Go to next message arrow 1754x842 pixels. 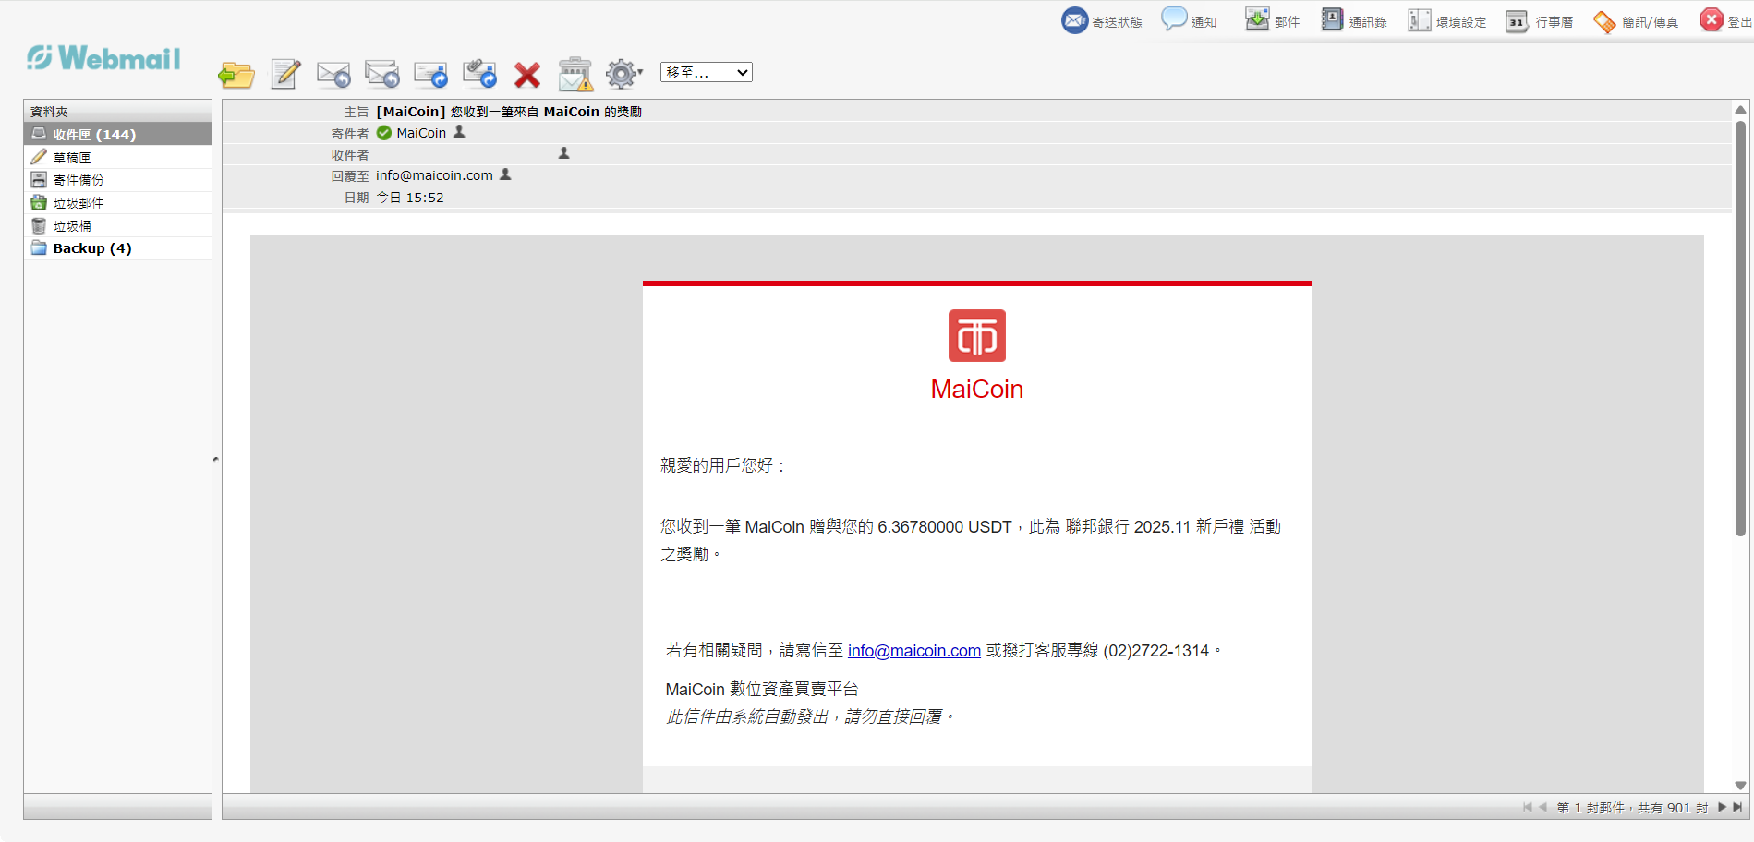(1722, 808)
